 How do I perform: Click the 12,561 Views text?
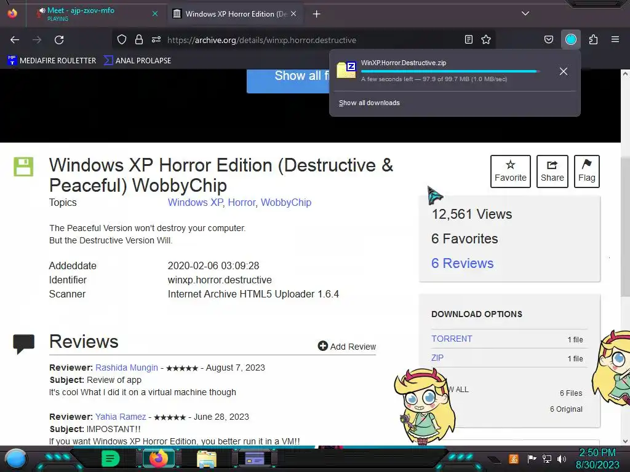472,214
